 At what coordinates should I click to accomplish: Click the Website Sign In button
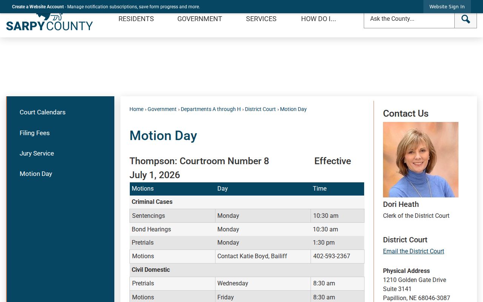click(447, 7)
